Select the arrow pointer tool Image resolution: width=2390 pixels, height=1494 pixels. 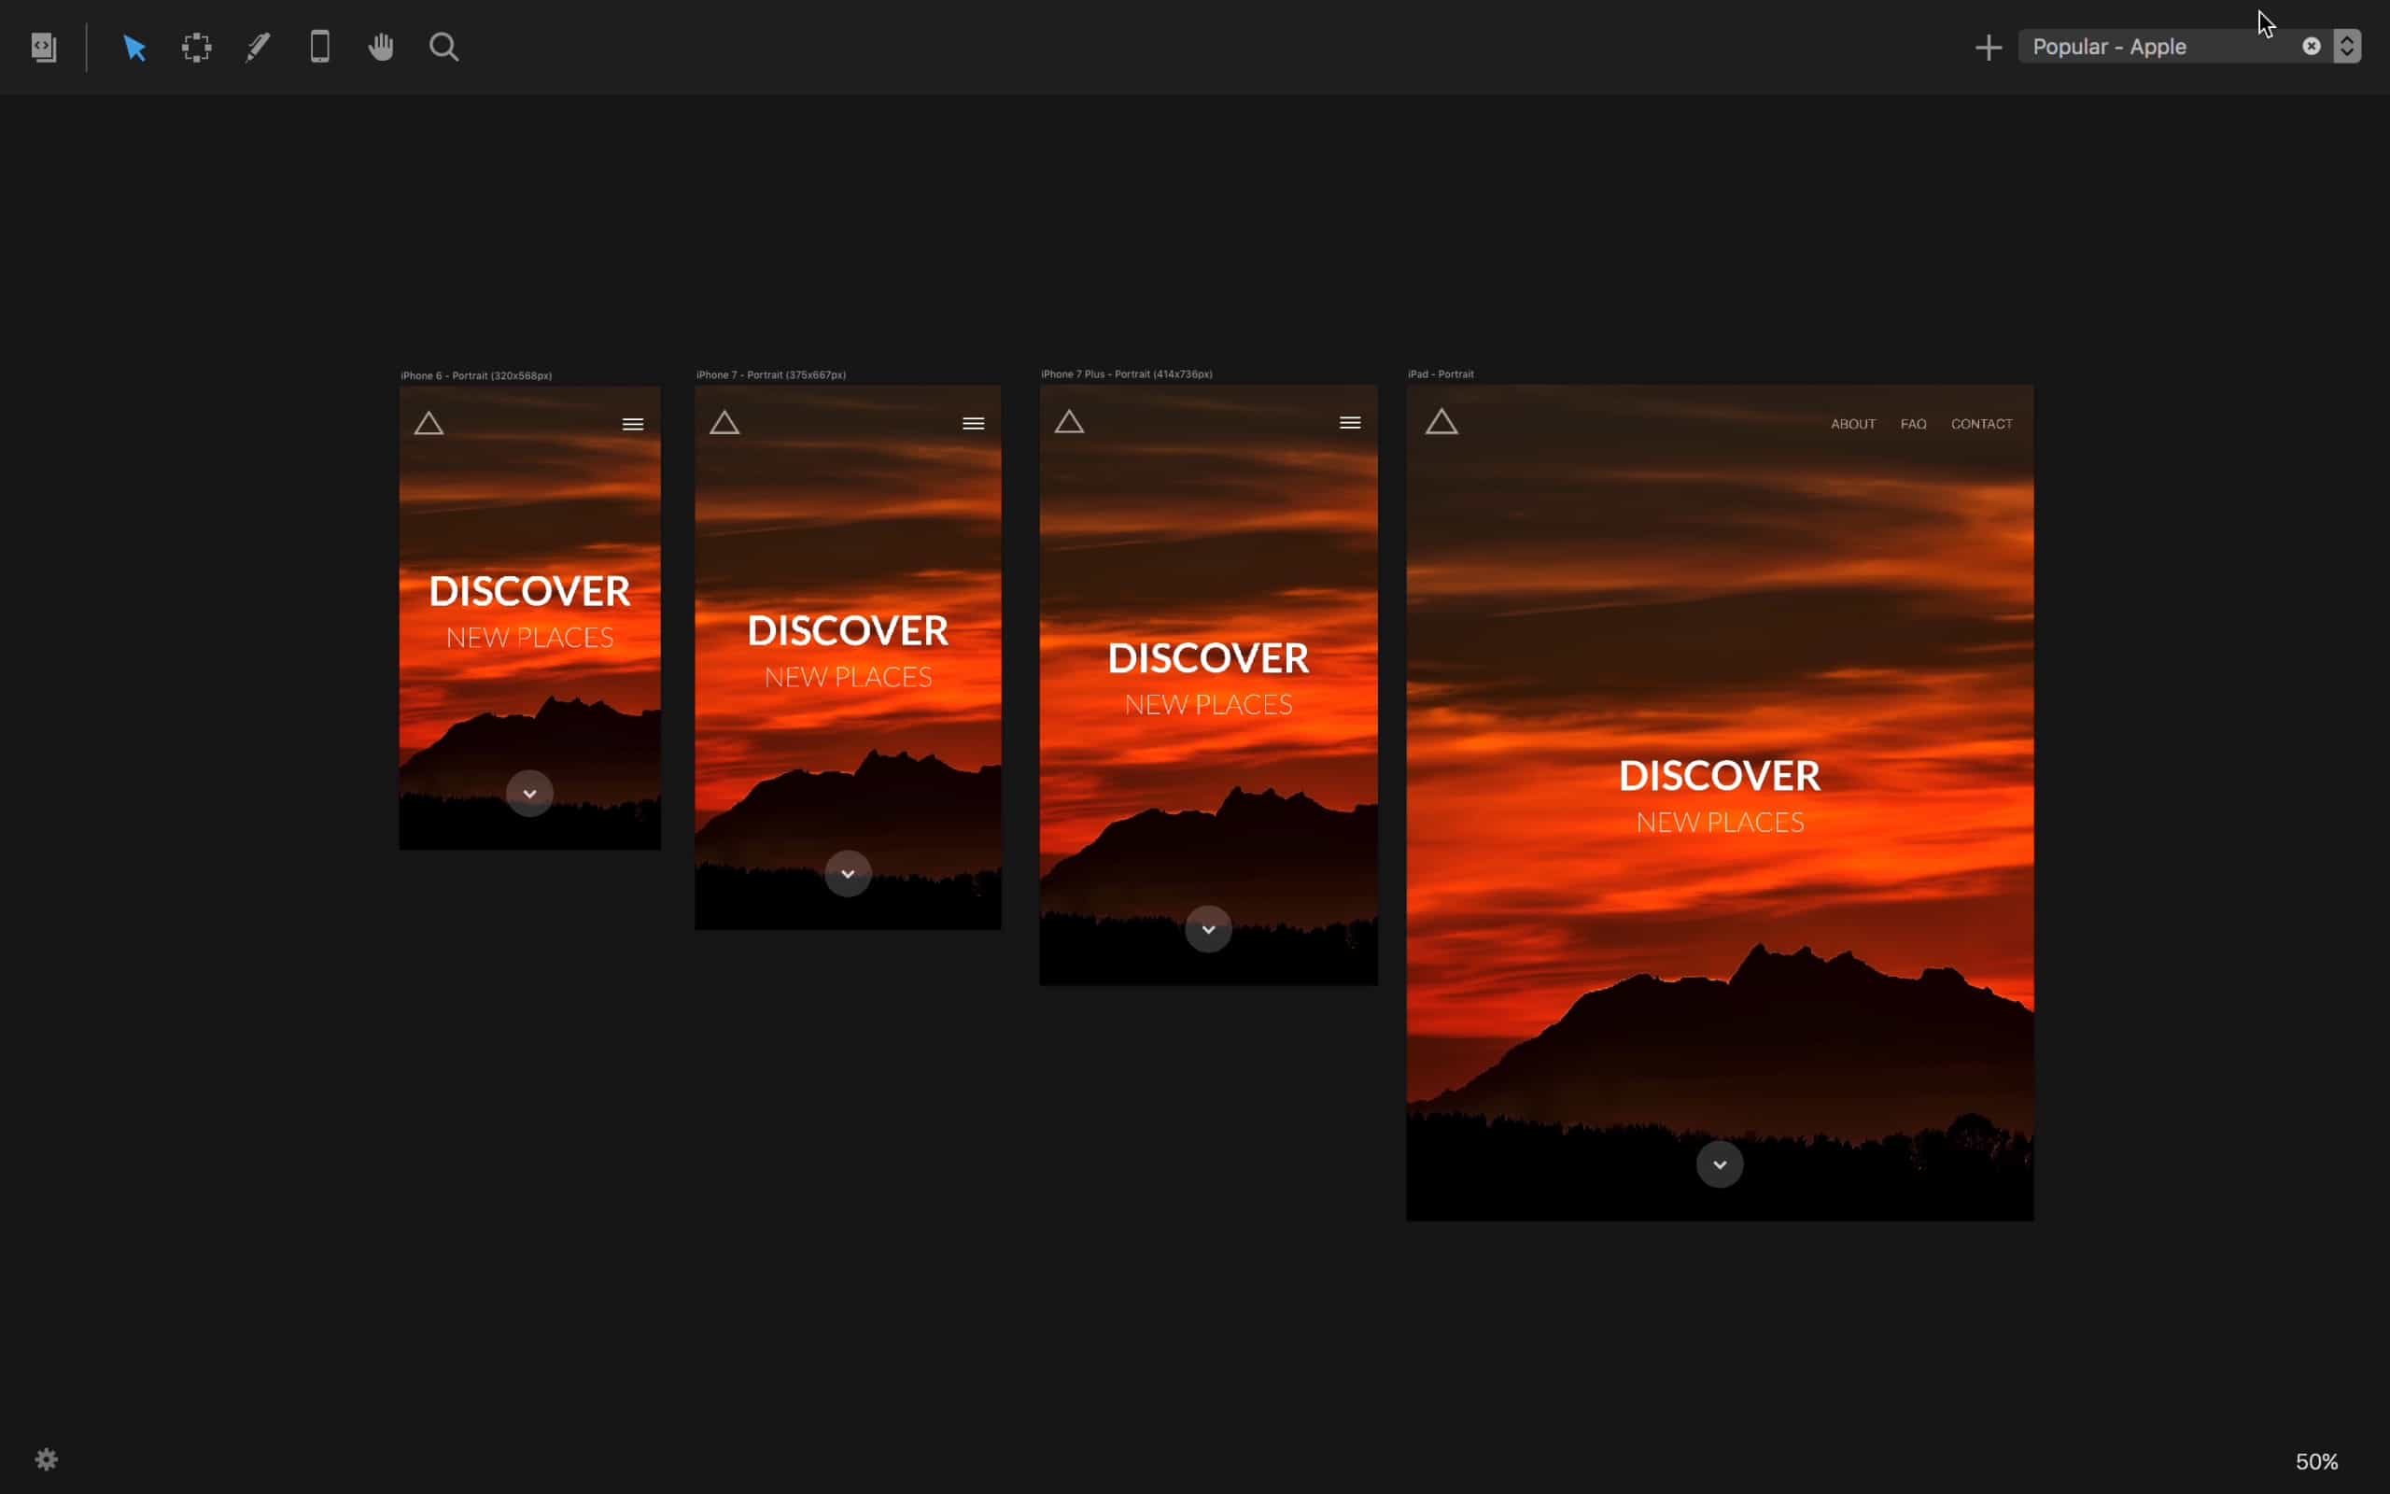[134, 48]
